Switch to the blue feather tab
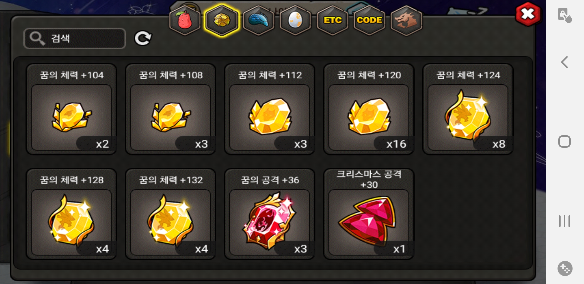Viewport: 584px width, 284px height. 259,20
